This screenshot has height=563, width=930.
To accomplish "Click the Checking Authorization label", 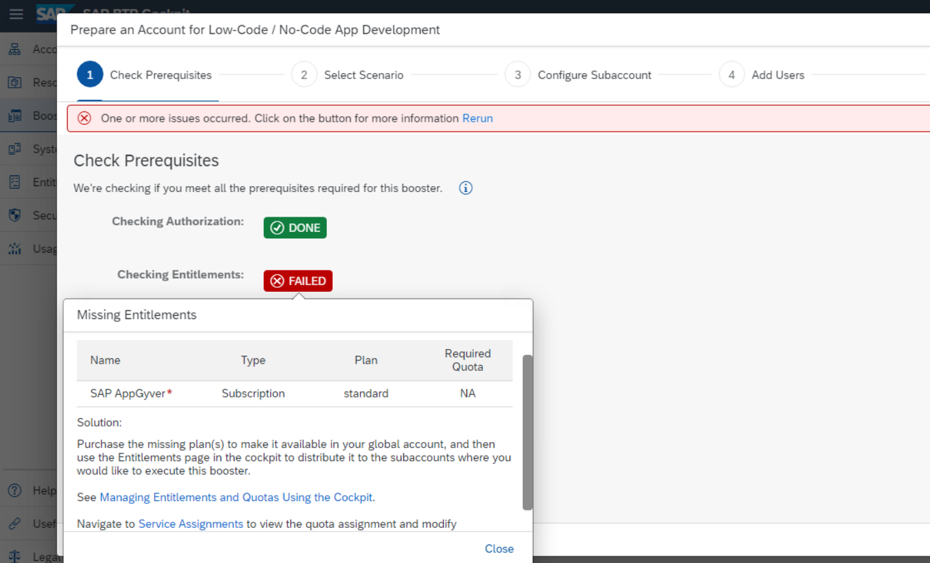I will click(178, 221).
